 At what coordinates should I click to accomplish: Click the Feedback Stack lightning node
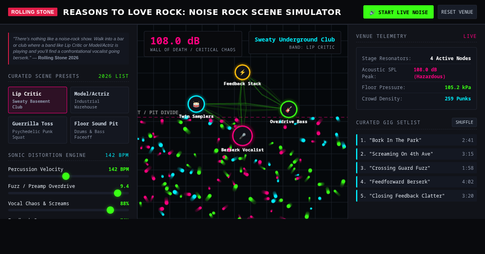point(242,72)
